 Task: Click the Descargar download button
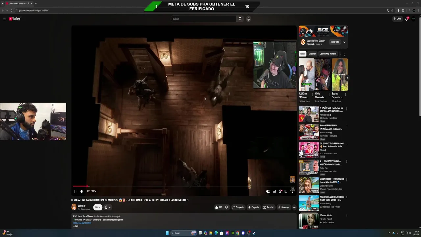click(284, 207)
